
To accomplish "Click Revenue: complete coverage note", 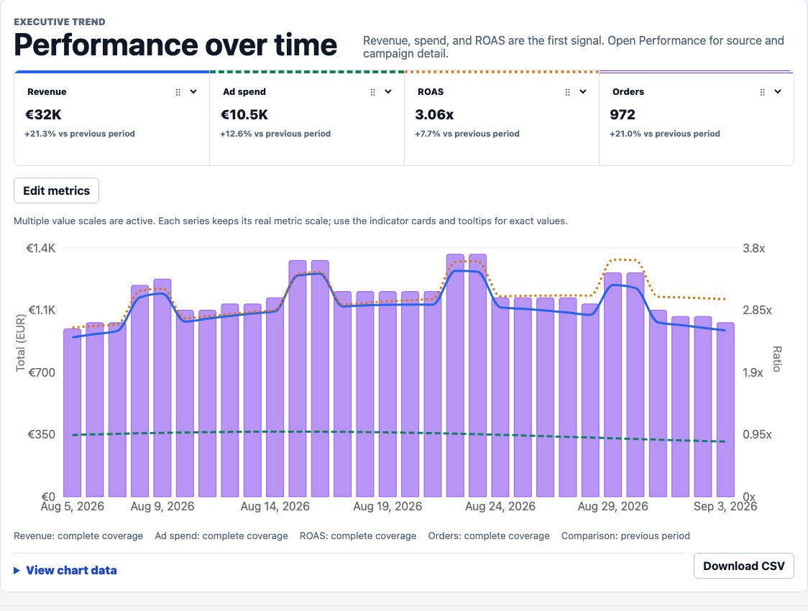I will tap(78, 536).
